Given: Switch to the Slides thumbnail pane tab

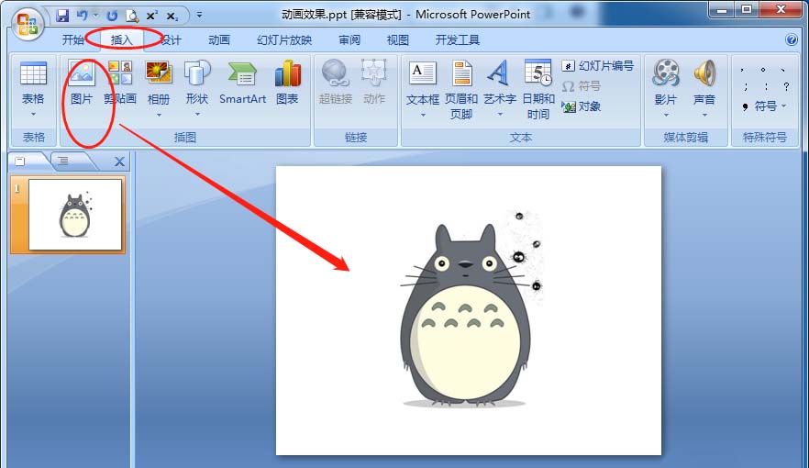Looking at the screenshot, I should (x=20, y=162).
